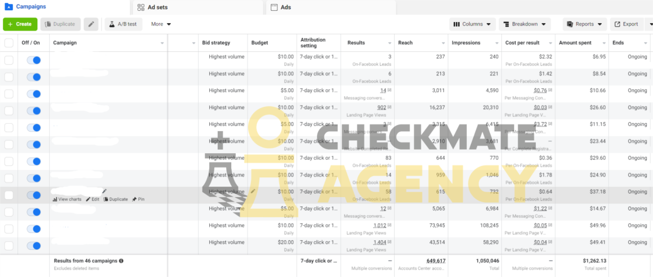Click View charts in the hovered row
The image size is (653, 277).
click(x=67, y=199)
